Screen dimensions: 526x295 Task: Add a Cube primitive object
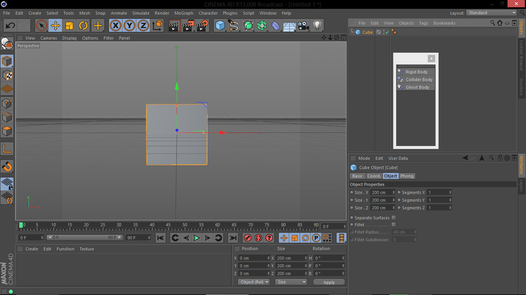point(220,26)
